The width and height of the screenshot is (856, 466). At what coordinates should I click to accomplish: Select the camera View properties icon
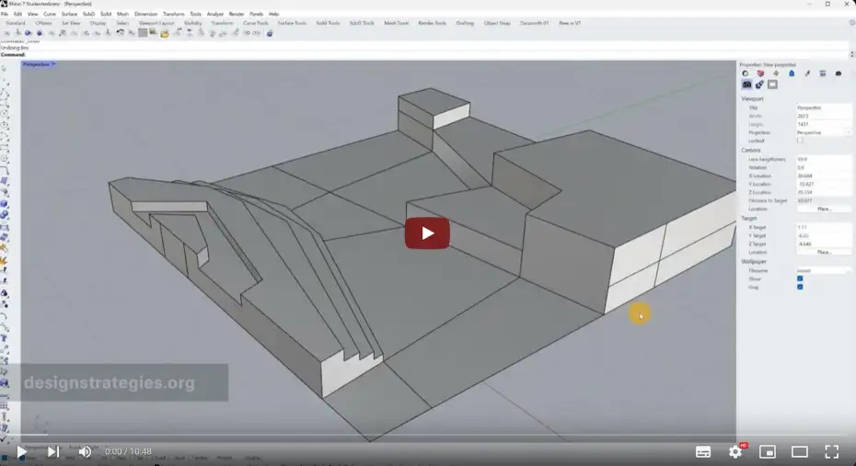coord(746,85)
